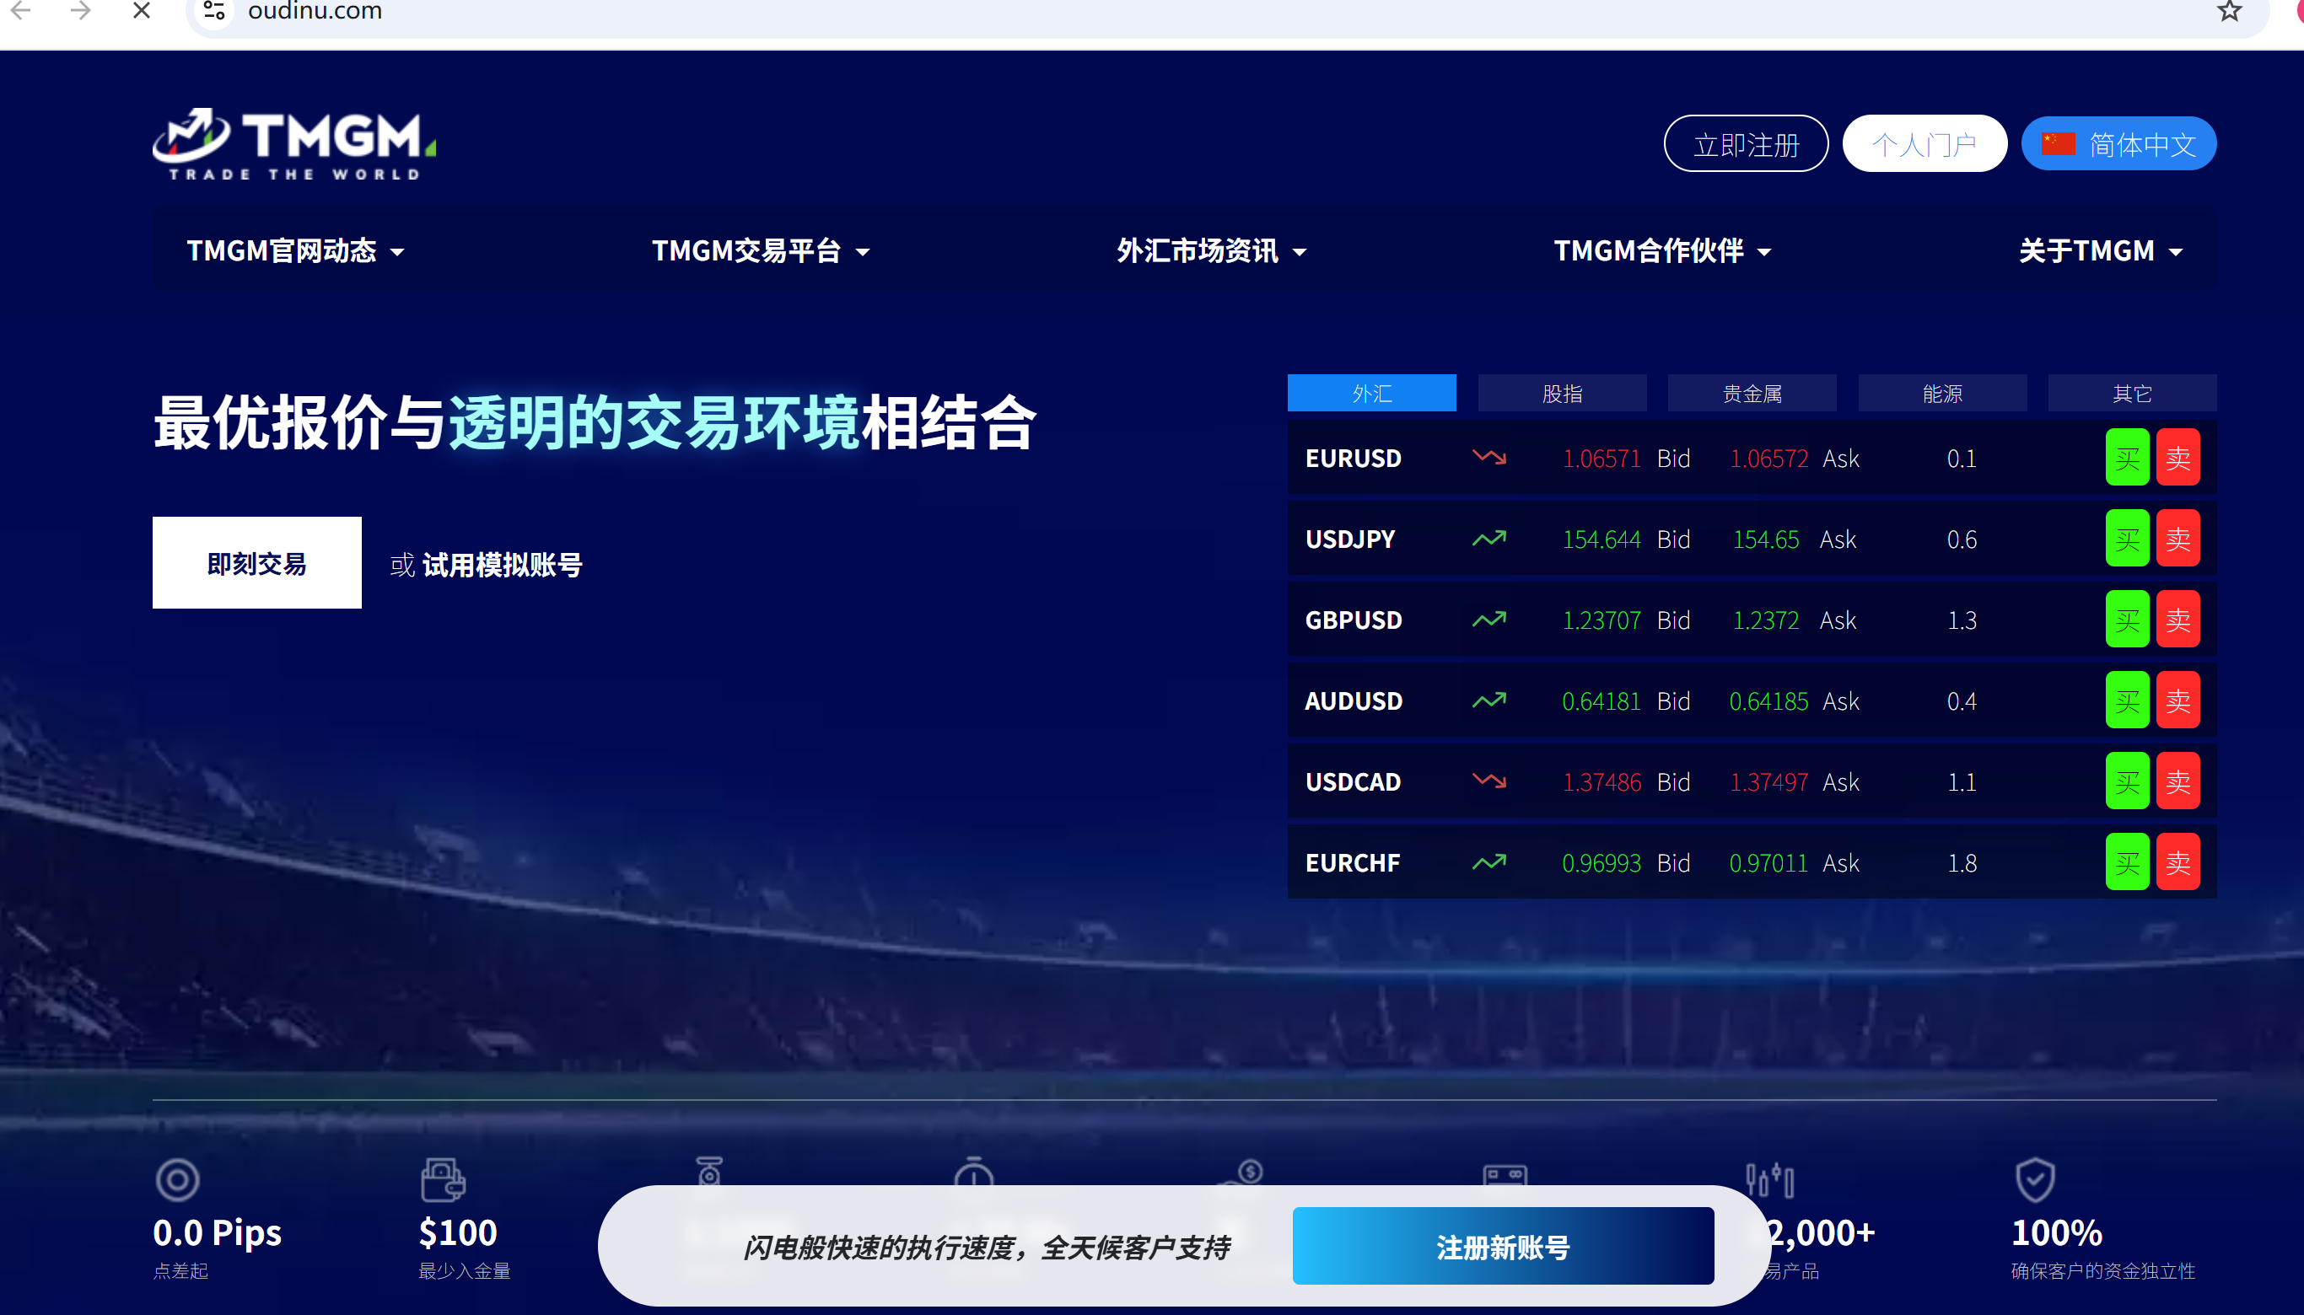Screen dimensions: 2304x1315
Task: Sell USDCAD with red 卖 button
Action: 2177,781
